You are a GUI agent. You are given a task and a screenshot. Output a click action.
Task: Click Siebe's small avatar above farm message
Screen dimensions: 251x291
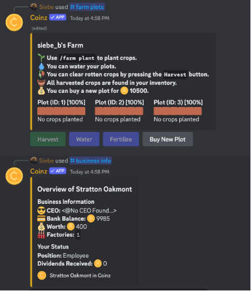(x=34, y=7)
